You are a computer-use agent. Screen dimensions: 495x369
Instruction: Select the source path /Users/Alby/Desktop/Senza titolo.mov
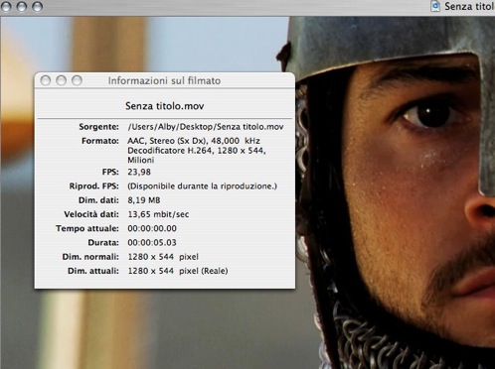(206, 127)
